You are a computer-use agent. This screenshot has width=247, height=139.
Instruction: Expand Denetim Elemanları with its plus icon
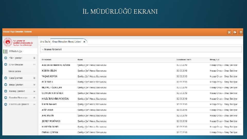click(x=34, y=98)
